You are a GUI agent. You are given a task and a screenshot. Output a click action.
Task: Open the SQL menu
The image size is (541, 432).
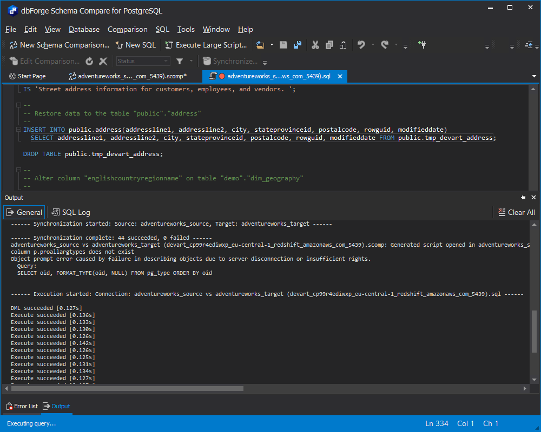click(162, 30)
